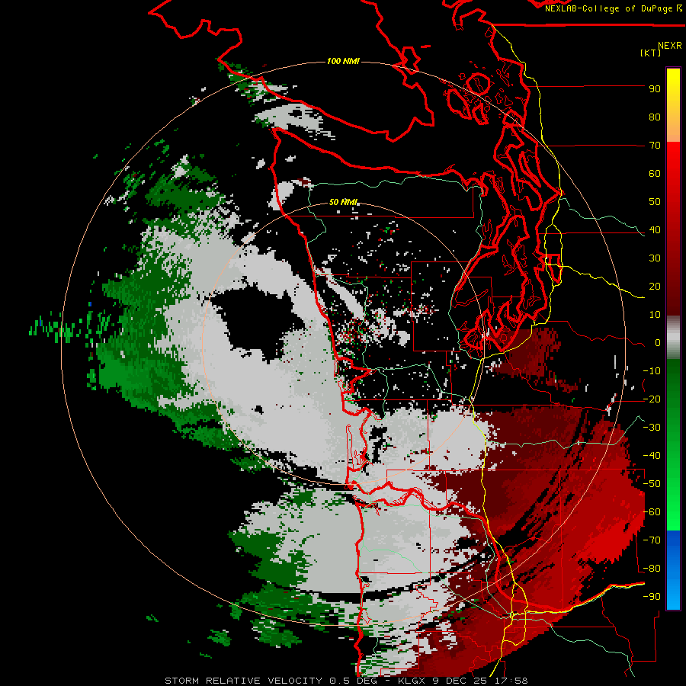Screen dimensions: 686x686
Task: Click the 30 value on the velocity scale
Action: [x=655, y=258]
